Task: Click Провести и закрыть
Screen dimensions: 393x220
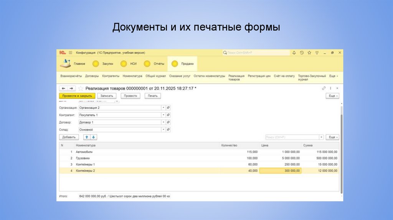Action: click(77, 96)
